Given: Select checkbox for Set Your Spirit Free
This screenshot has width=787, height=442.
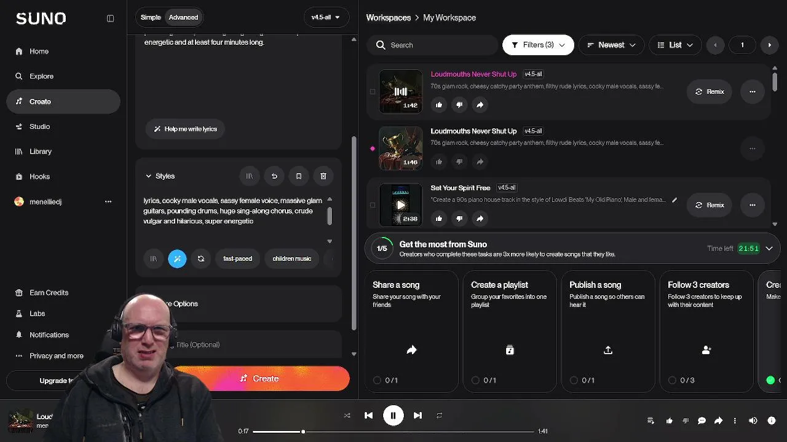Looking at the screenshot, I should [373, 205].
